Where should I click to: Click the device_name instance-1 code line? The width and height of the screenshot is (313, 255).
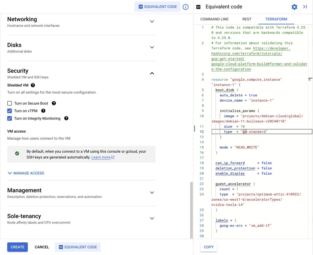click(247, 100)
